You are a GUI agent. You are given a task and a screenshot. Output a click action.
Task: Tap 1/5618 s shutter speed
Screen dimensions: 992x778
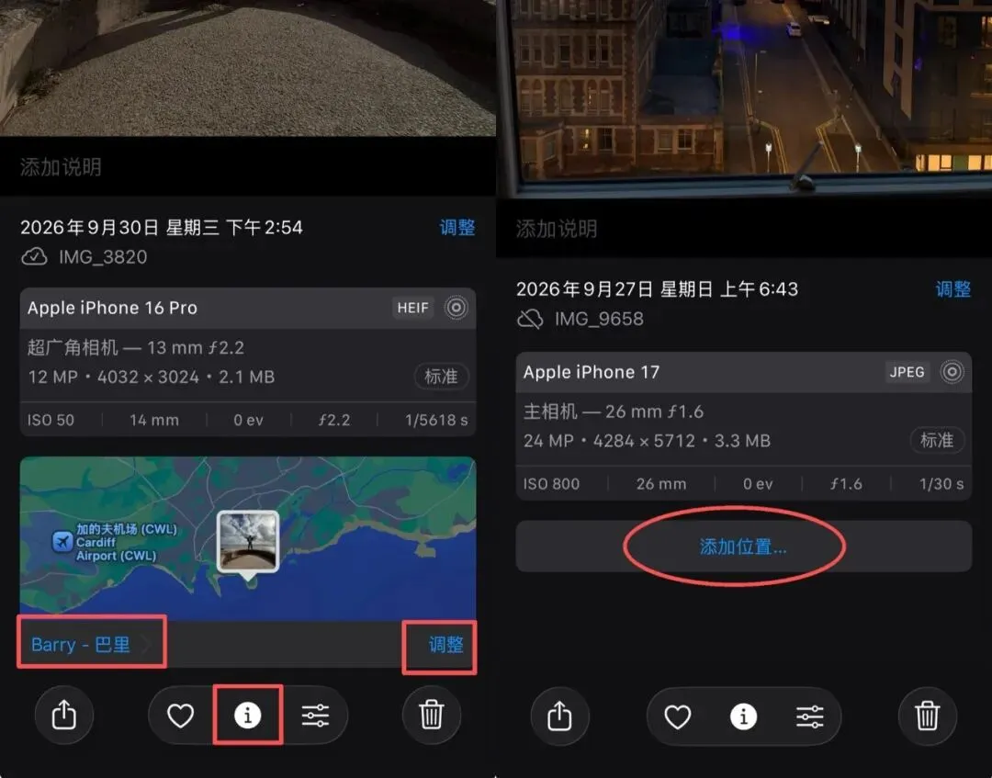click(436, 420)
